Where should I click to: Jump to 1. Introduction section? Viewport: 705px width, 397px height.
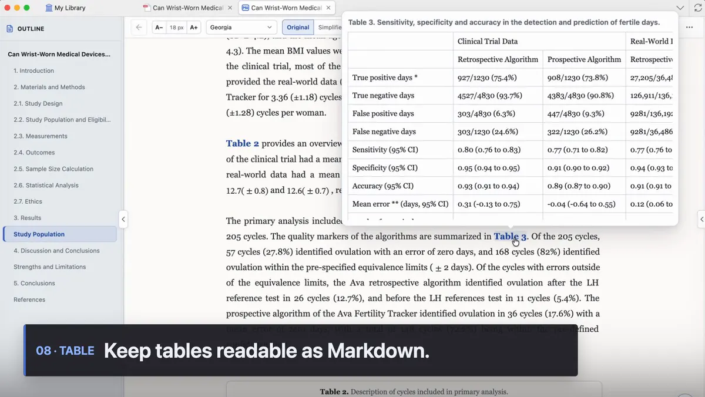coord(33,70)
